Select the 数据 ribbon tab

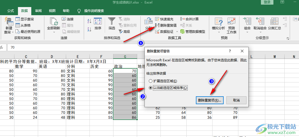click(x=24, y=11)
